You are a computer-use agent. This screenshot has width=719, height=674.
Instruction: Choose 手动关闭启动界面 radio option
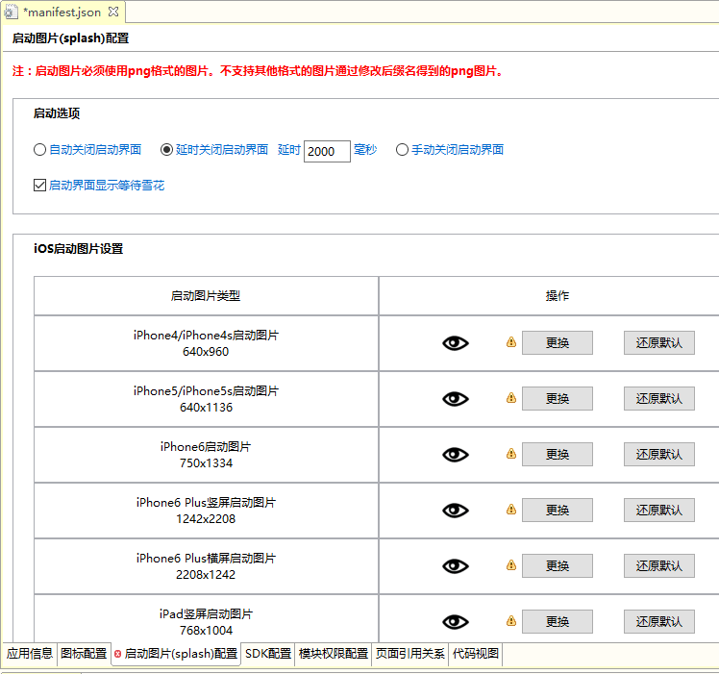click(x=402, y=150)
